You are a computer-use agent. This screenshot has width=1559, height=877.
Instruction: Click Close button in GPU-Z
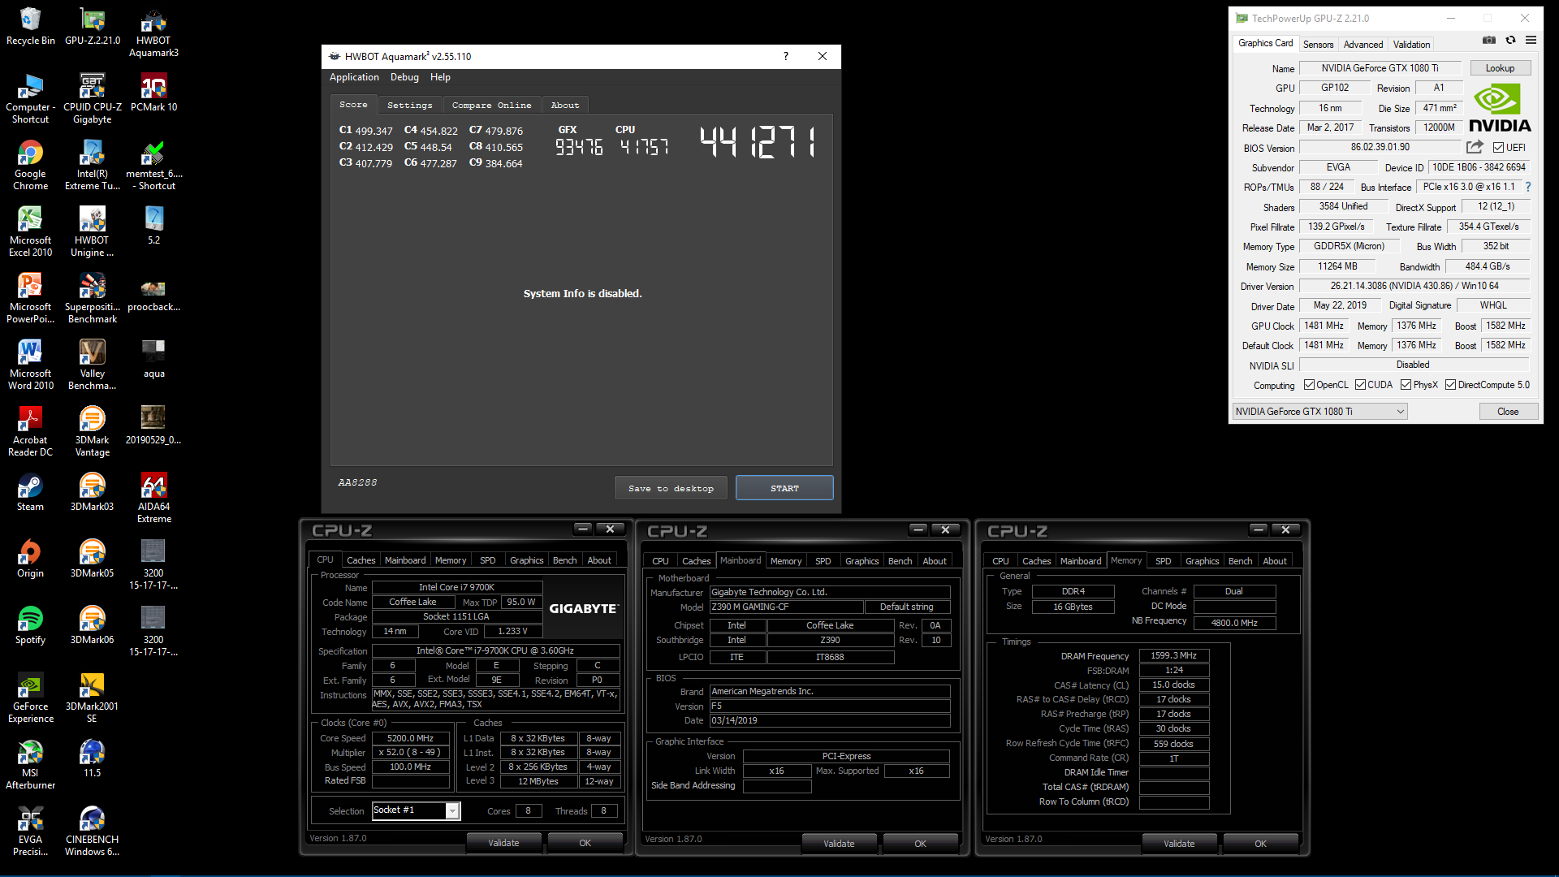tap(1508, 412)
